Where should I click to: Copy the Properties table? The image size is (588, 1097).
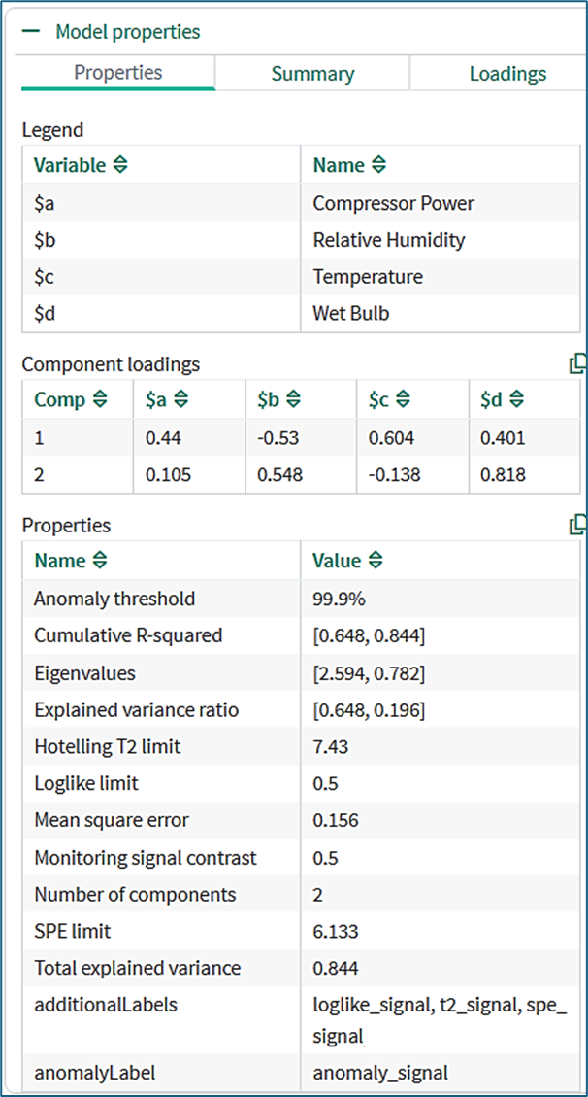point(578,525)
